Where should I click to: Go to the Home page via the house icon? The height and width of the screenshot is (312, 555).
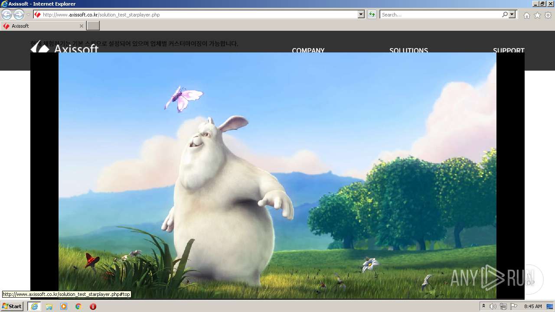[526, 15]
